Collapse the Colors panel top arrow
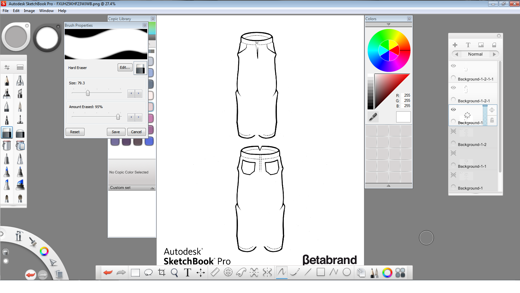Screen dimensions: 520x293 click(x=388, y=24)
